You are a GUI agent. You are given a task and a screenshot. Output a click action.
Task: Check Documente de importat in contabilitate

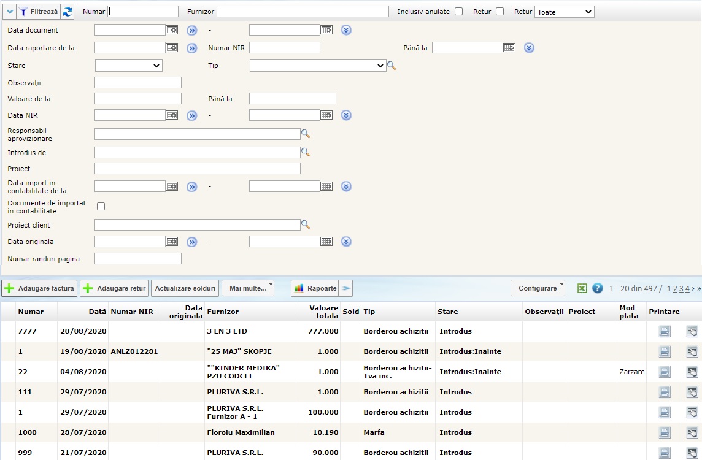[x=101, y=207]
